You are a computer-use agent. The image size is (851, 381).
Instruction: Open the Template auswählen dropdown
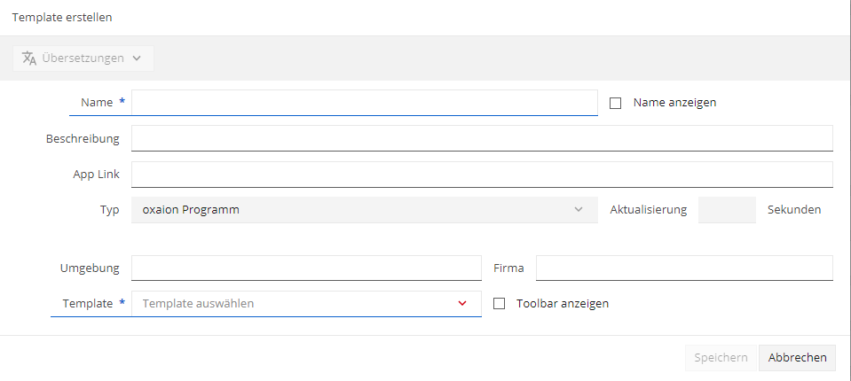306,304
